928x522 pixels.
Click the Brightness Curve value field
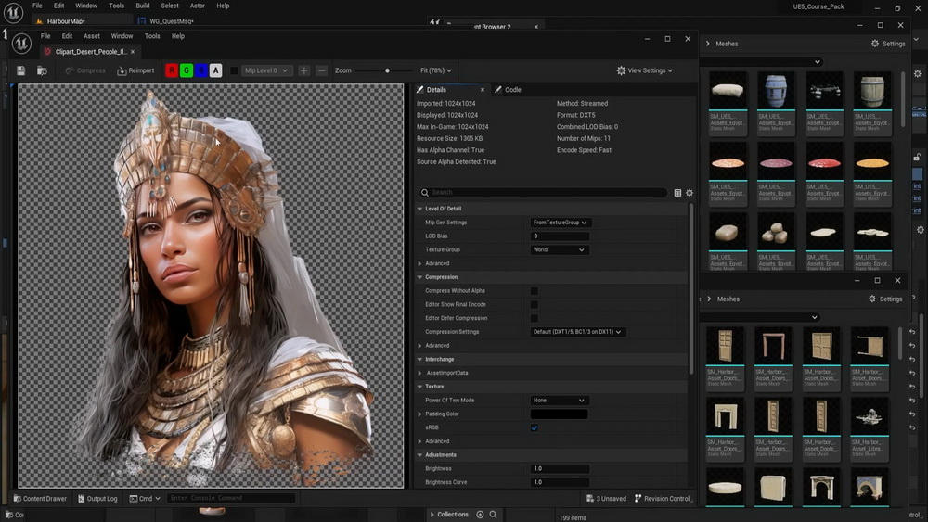(x=560, y=482)
